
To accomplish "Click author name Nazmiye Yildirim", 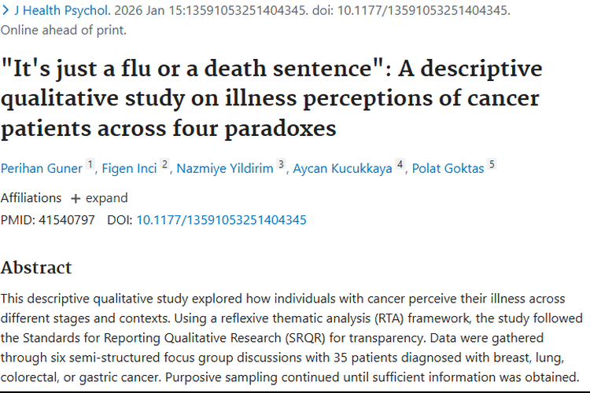I will tap(224, 168).
